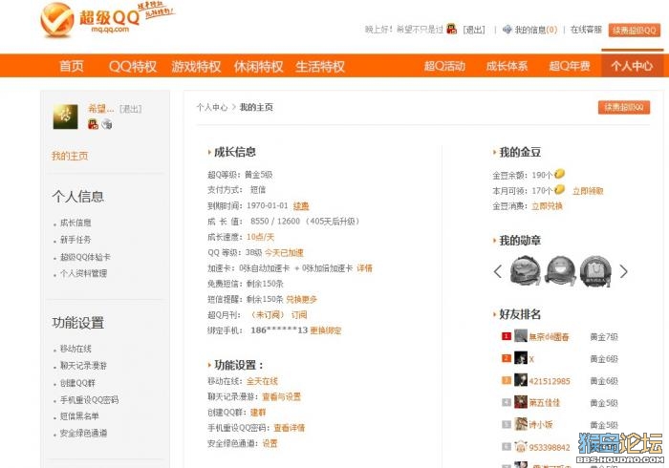Click 退出 link in the top header

point(474,30)
